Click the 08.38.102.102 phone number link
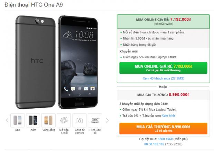Image resolution: width=214 pixels, height=151 pixels. pos(154,144)
